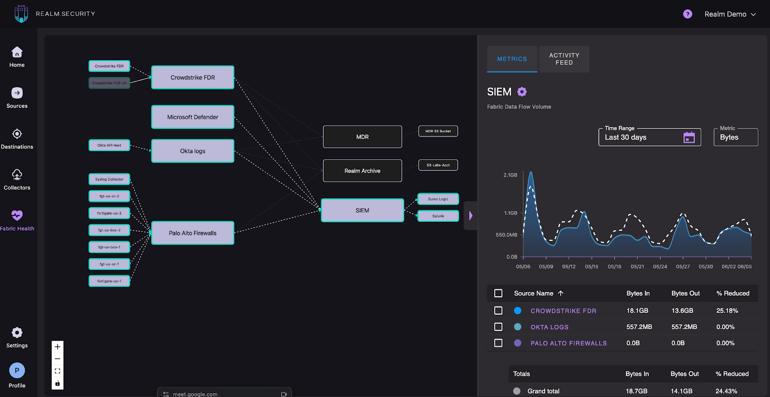Screen dimensions: 770x397
Task: Select the fgt-us-bos-1 node
Action: [109, 247]
